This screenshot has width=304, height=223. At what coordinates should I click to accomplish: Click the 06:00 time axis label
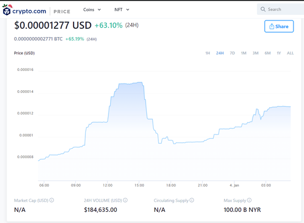[44, 185]
